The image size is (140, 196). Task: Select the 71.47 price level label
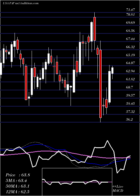click(x=131, y=10)
